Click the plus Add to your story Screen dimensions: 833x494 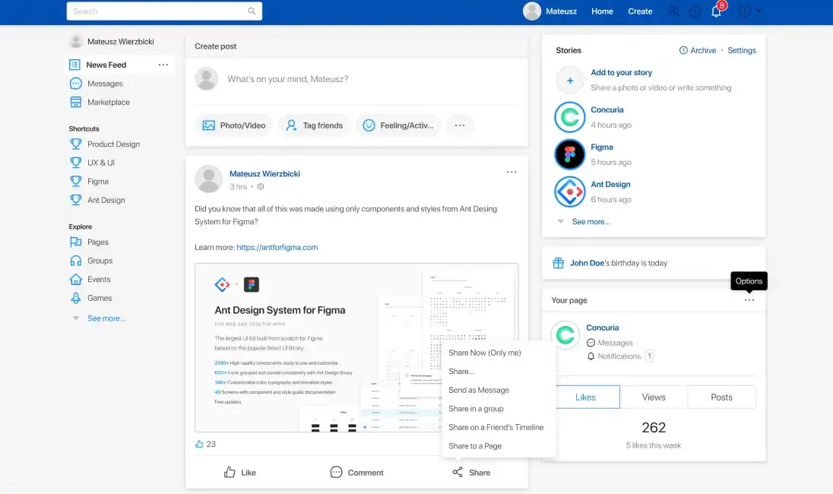[570, 81]
